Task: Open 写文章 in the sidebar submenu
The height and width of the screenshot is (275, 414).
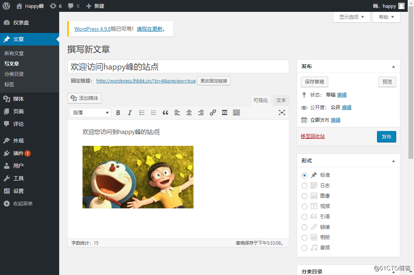Action: [x=11, y=64]
